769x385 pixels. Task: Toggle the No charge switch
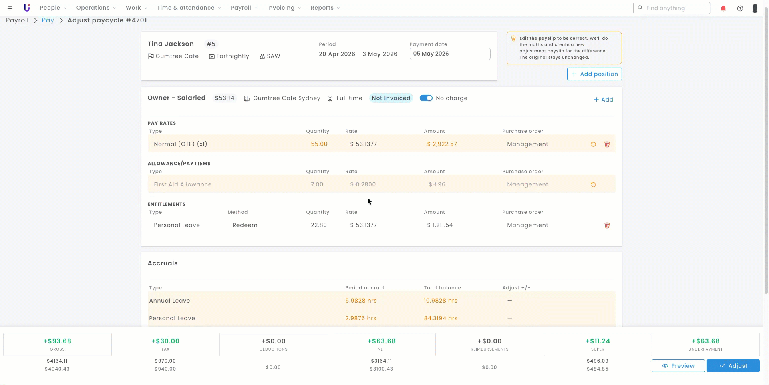(x=426, y=98)
